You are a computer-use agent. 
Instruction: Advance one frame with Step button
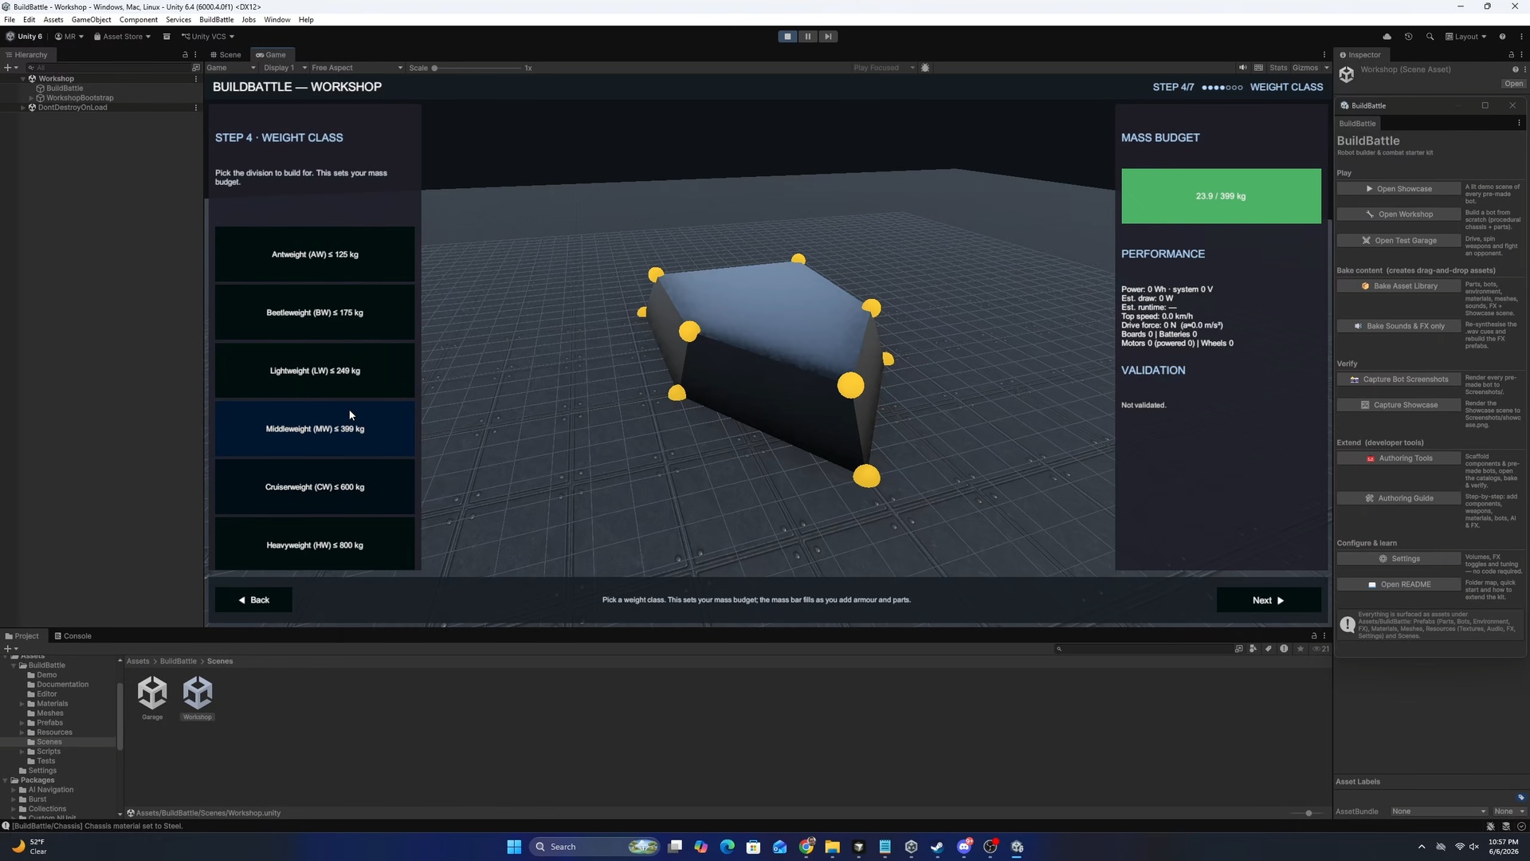(828, 37)
